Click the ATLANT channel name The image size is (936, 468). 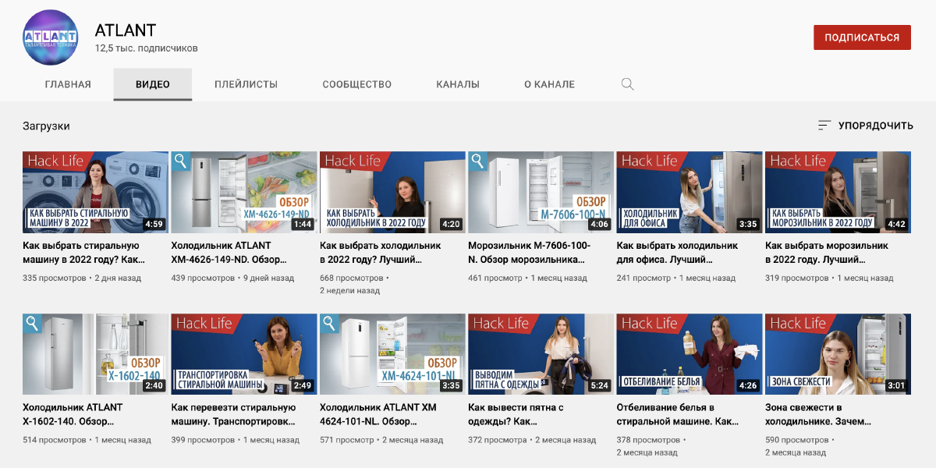pyautogui.click(x=126, y=30)
